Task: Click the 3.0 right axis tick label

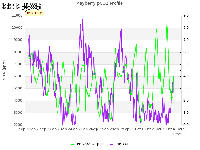Action: pos(186,88)
